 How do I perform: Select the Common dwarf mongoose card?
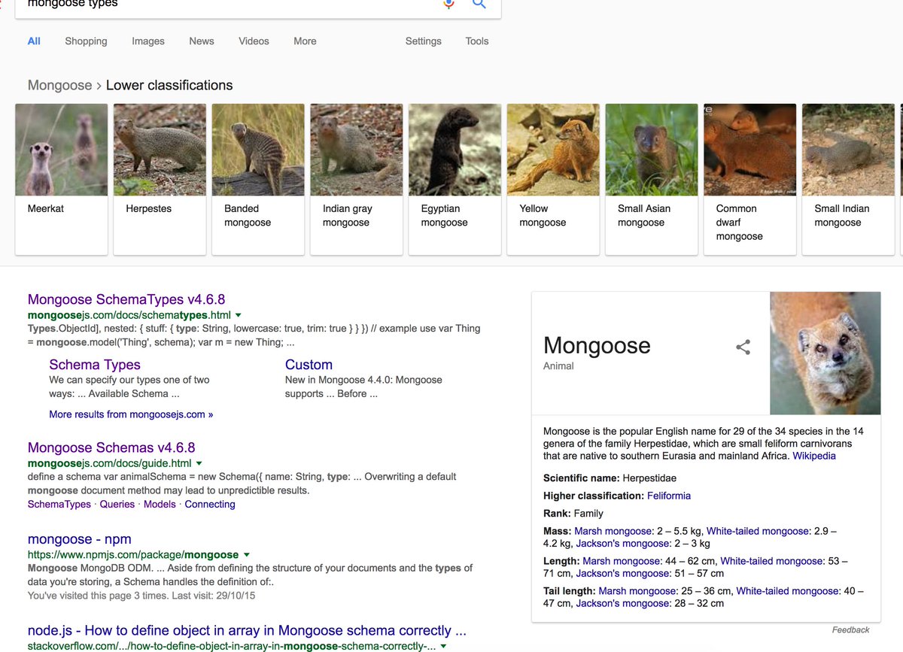749,179
